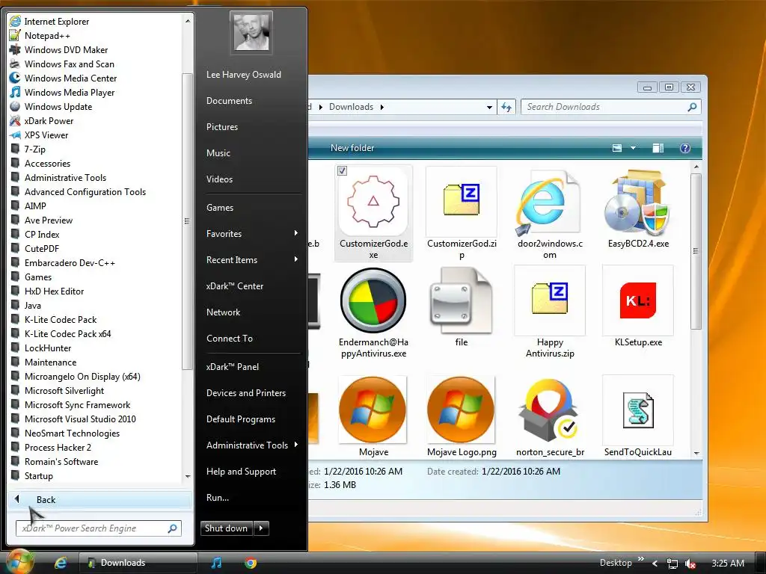Viewport: 766px width, 574px height.
Task: Select the SendToQuickLau script file
Action: (x=638, y=416)
